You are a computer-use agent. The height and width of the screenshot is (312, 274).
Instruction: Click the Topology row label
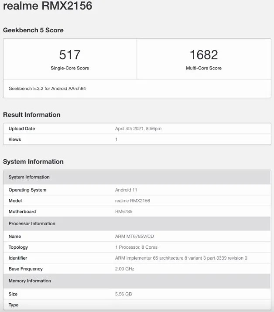[18, 247]
